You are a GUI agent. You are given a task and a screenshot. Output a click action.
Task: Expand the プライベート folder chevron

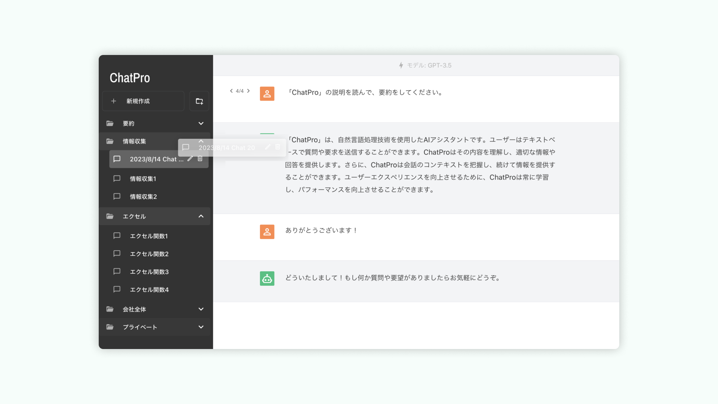[201, 327]
